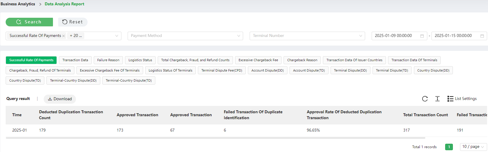This screenshot has width=488, height=152.
Task: Open the Terminal Number dropdown
Action: (x=307, y=36)
